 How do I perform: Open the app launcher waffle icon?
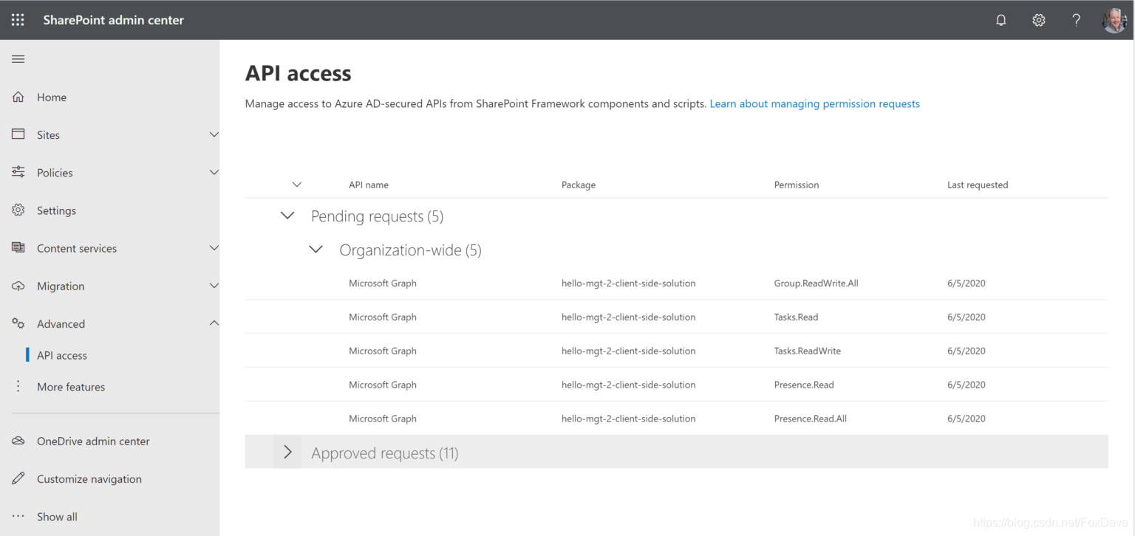click(x=18, y=20)
